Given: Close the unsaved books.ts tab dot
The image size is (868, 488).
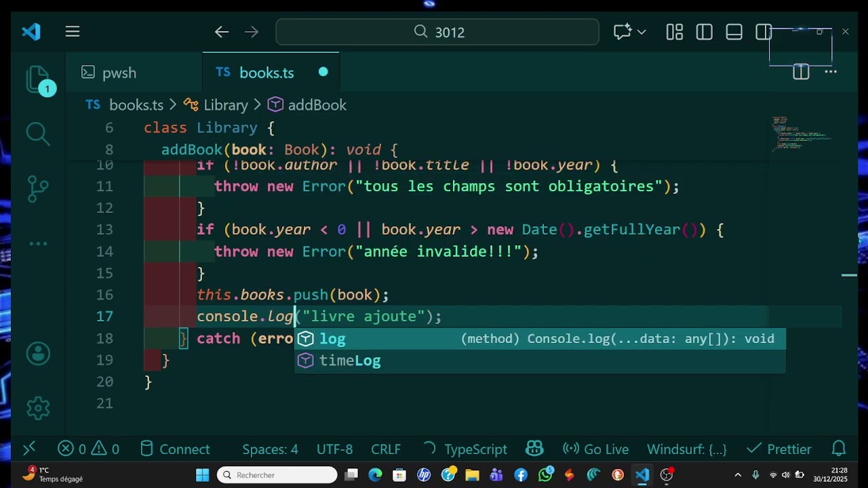Looking at the screenshot, I should coord(323,72).
